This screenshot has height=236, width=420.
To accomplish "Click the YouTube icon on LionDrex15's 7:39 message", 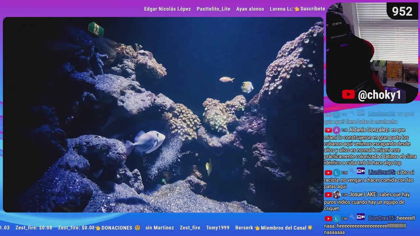I will 328,173.
